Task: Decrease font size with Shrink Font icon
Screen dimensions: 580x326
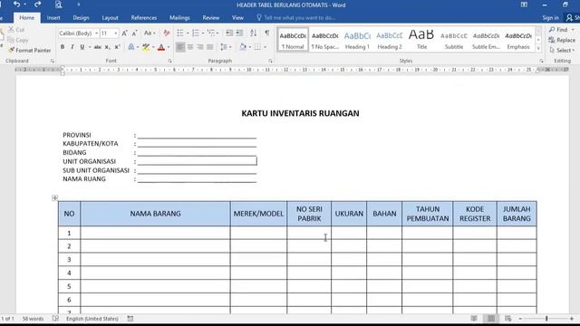Action: click(134, 34)
